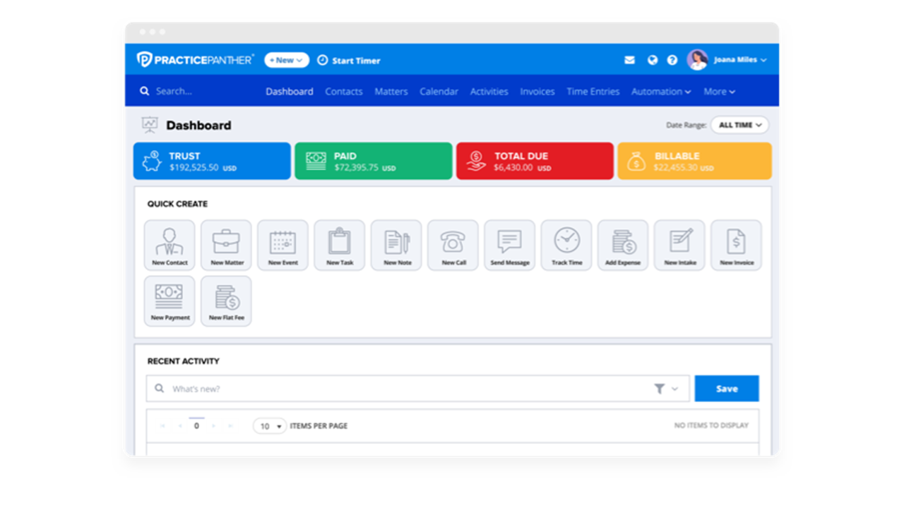Image resolution: width=904 pixels, height=508 pixels.
Task: Switch to the Invoices tab
Action: point(537,92)
